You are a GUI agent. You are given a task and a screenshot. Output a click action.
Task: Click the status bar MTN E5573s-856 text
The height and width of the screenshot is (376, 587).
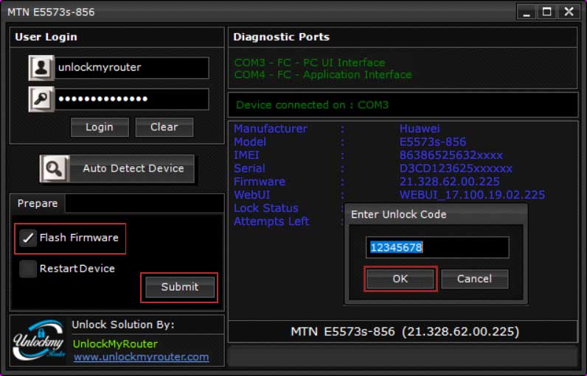[405, 332]
